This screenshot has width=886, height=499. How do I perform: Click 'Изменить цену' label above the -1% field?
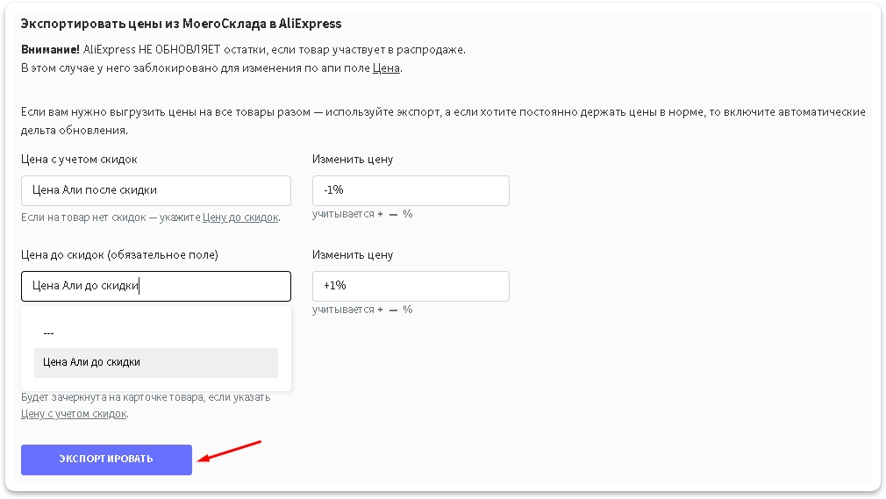[353, 160]
